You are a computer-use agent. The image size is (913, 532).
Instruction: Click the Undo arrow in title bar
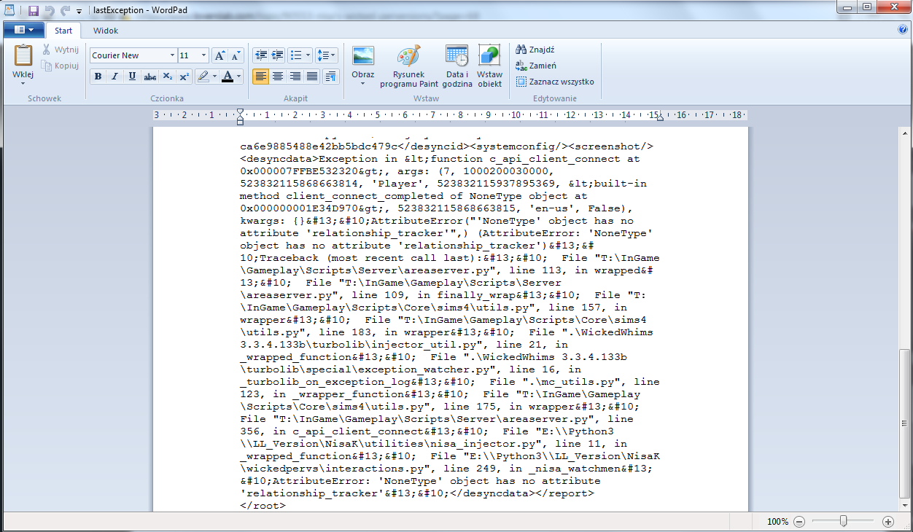(50, 11)
